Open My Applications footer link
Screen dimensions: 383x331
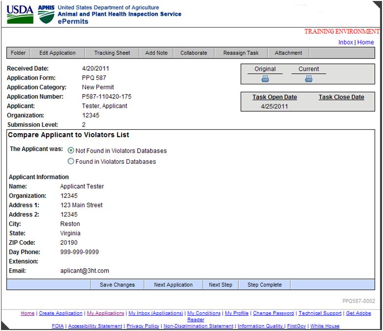coord(105,313)
